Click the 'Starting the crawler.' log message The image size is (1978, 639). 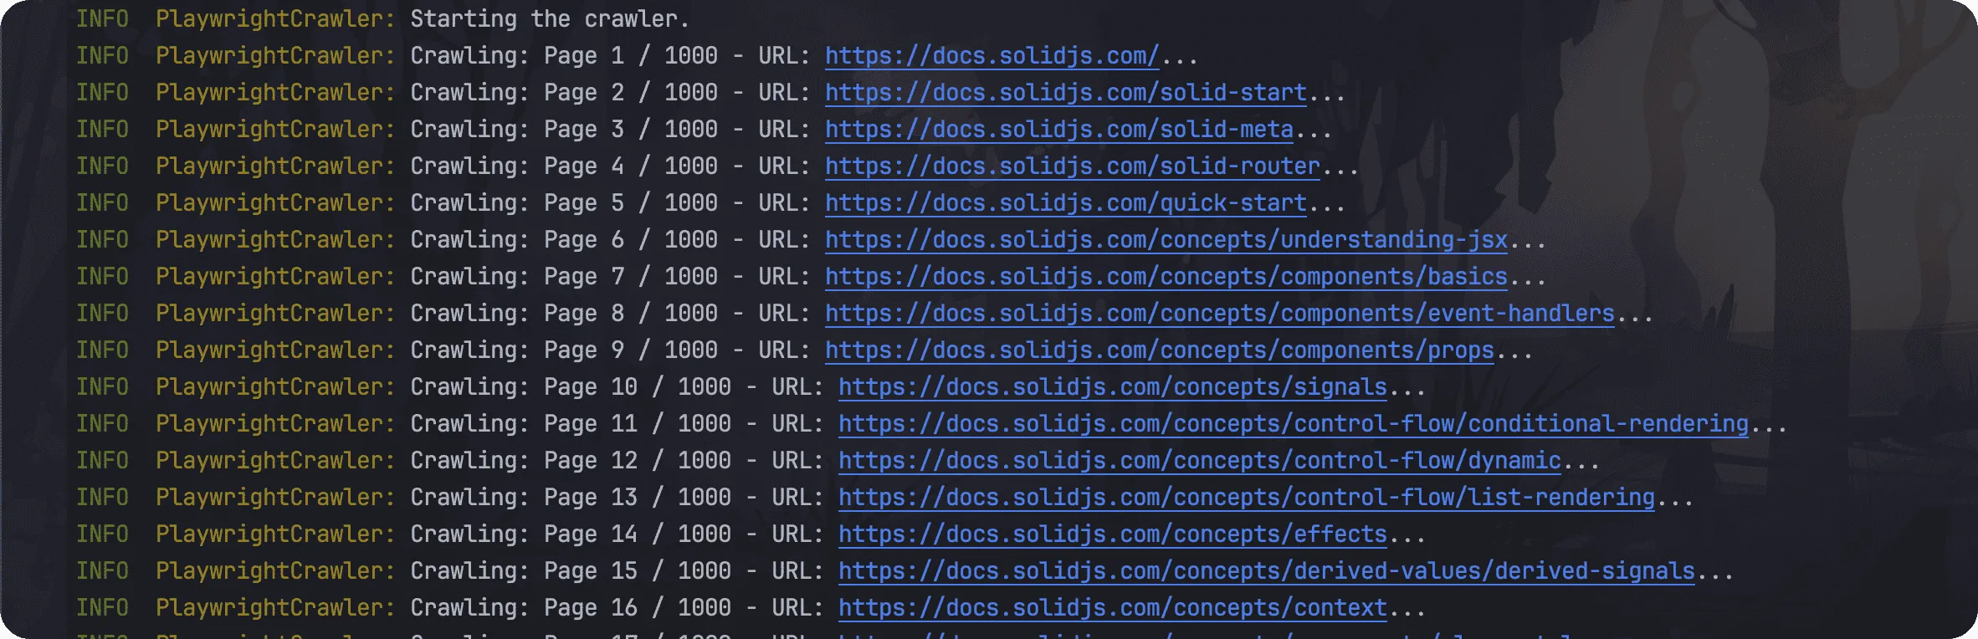(550, 19)
